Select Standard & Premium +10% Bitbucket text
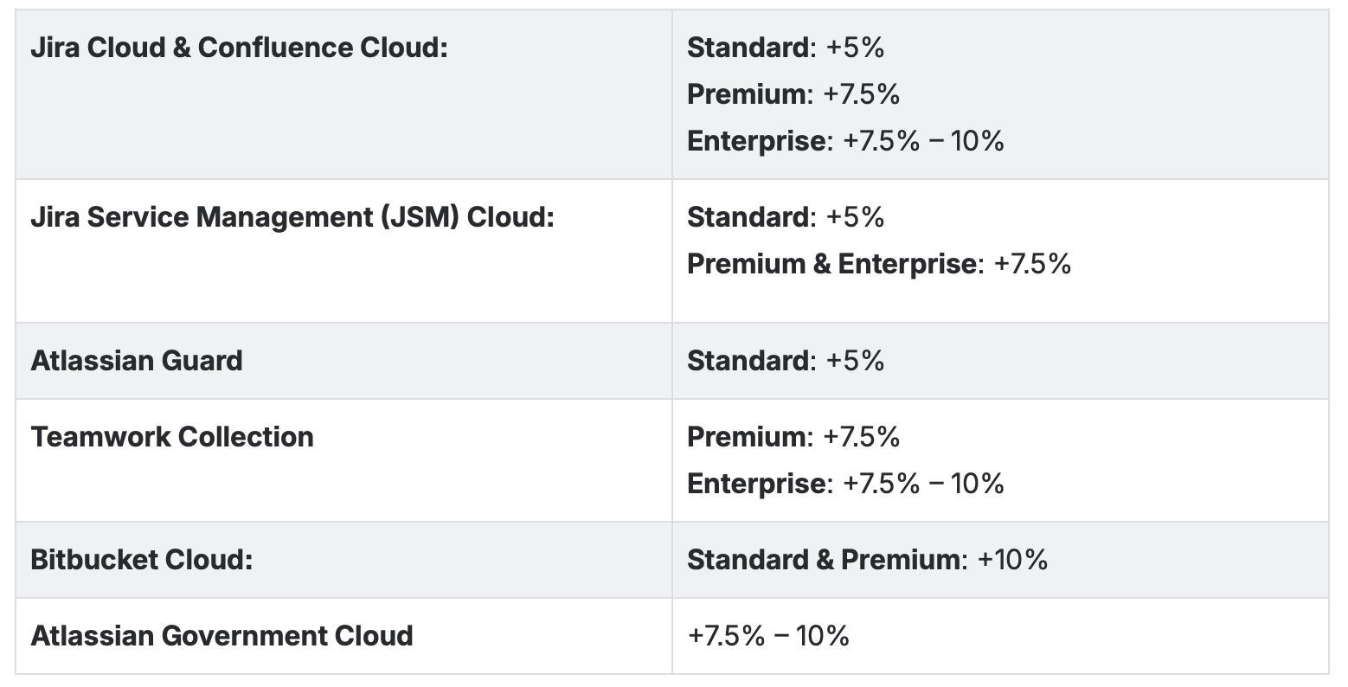1348x687 pixels. (x=868, y=560)
